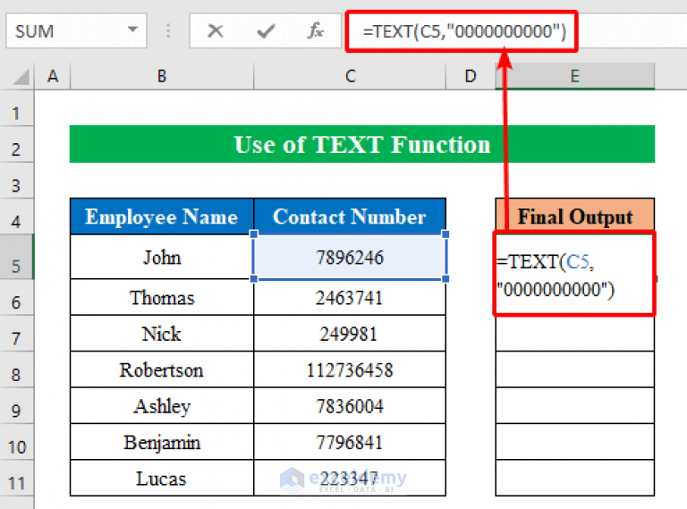Screen dimensions: 687x509
Task: Click contact number 2463741
Action: tap(350, 297)
